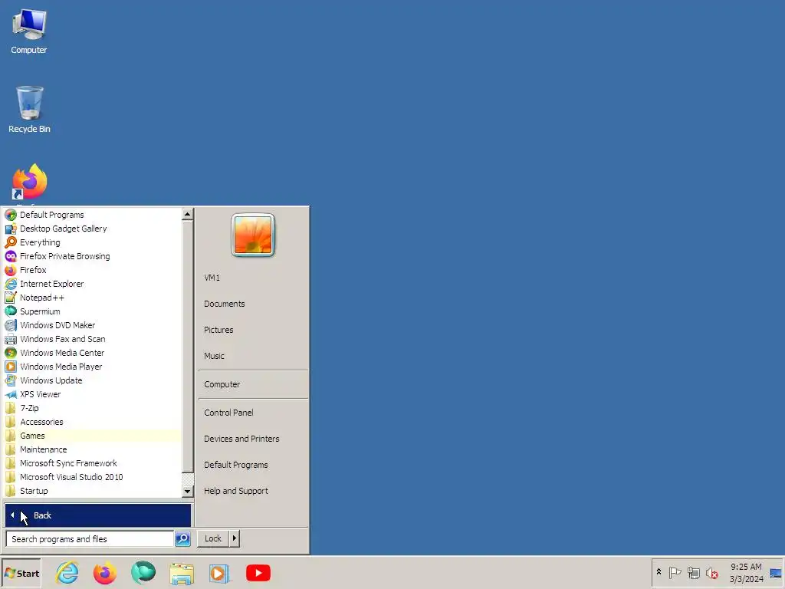
Task: Select the Computer desktop icon
Action: coord(29,31)
